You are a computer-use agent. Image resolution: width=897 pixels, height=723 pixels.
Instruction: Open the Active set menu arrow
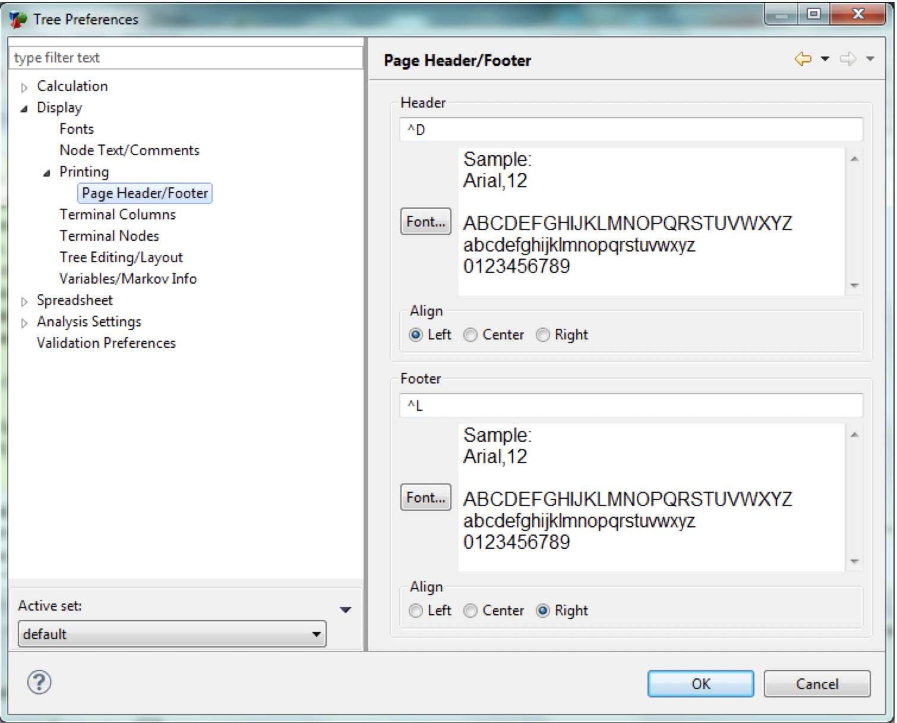[345, 609]
